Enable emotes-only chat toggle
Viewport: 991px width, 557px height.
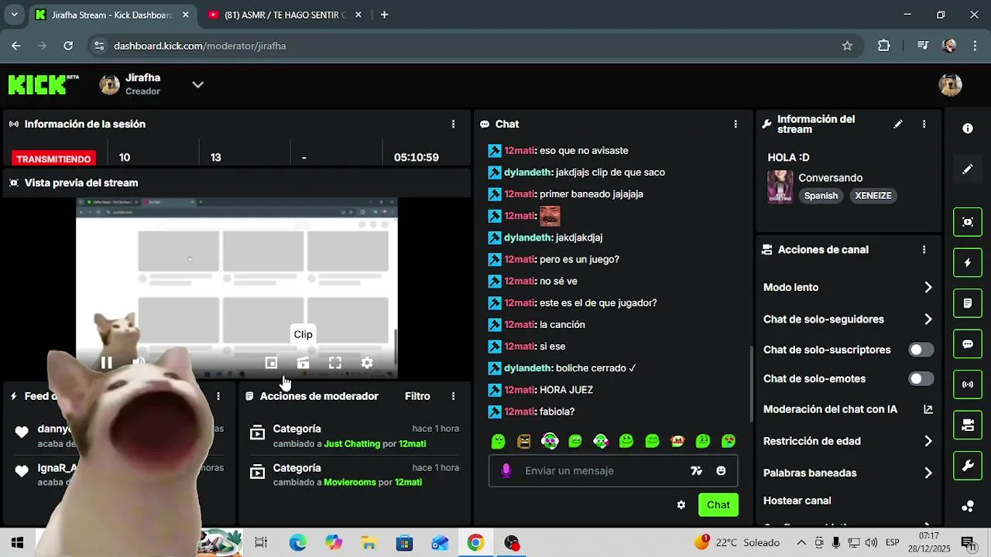pyautogui.click(x=921, y=379)
